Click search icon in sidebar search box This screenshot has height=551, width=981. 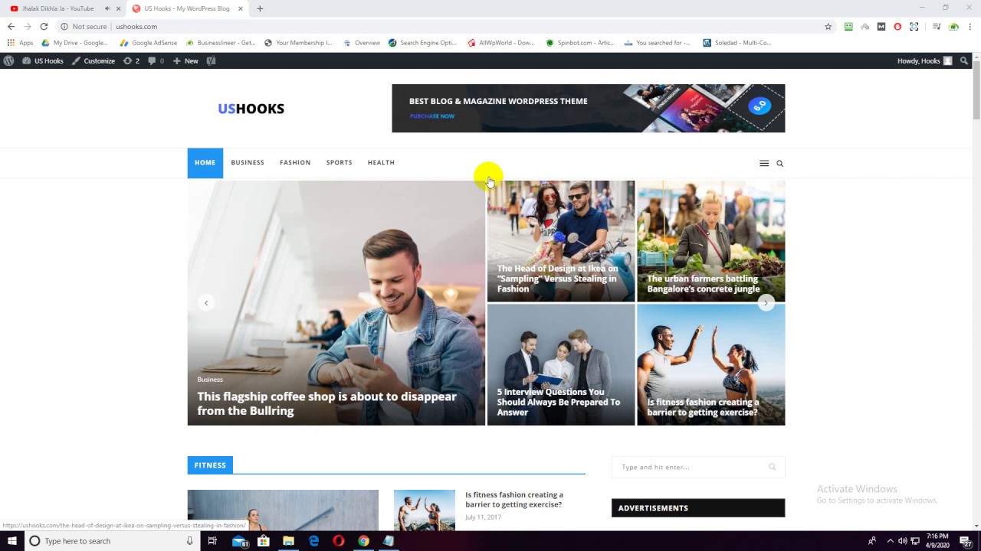click(772, 467)
